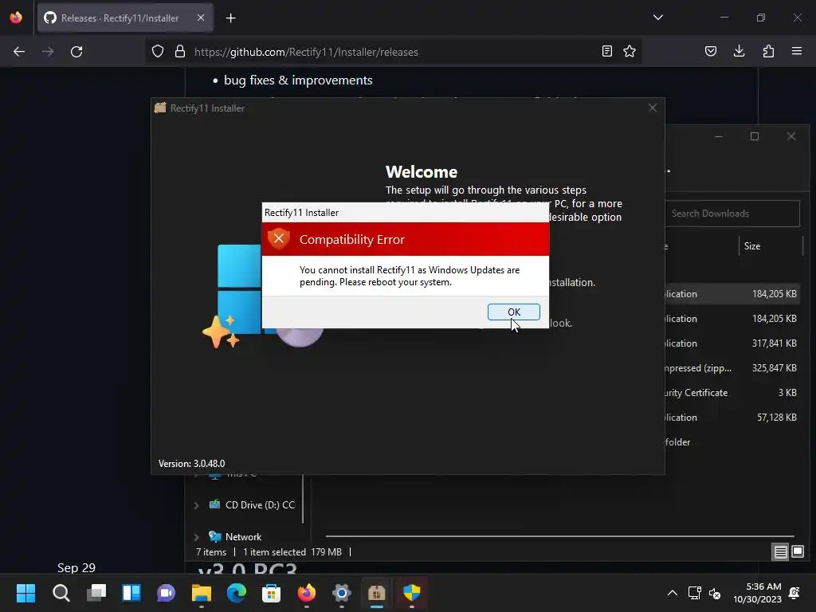Click OK in the Compatibility Error dialog
The height and width of the screenshot is (612, 816).
[x=514, y=312]
